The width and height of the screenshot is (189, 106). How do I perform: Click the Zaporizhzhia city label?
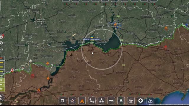click(113, 25)
